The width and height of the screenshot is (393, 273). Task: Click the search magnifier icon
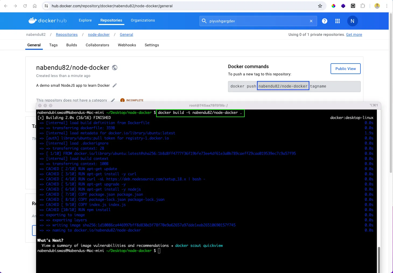point(204,21)
